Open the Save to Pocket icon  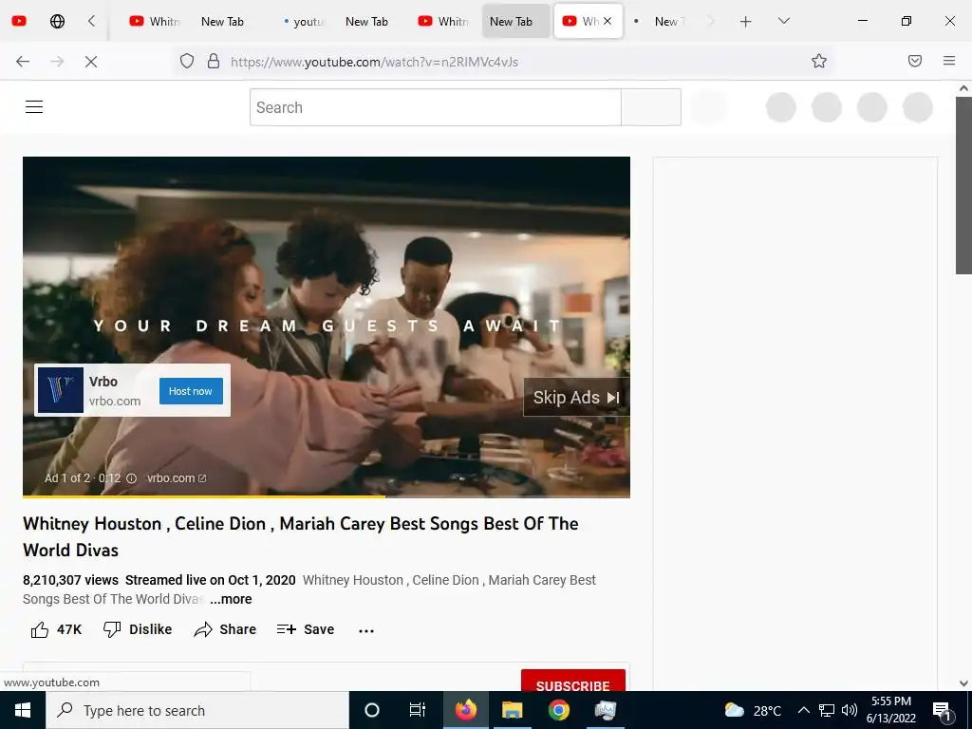point(915,61)
